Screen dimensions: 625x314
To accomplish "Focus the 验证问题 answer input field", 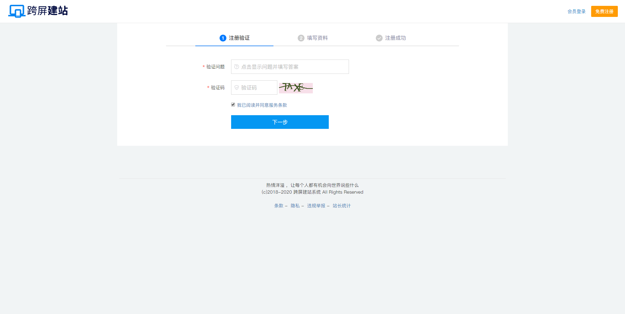I will (x=290, y=67).
